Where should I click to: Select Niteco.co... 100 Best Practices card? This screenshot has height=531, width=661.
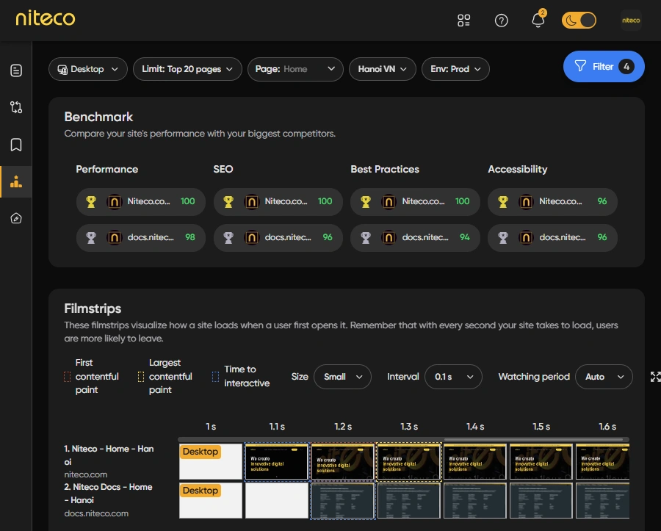tap(415, 201)
